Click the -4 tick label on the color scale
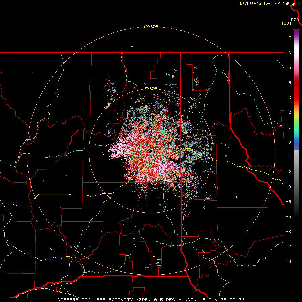This screenshot has width=302, height=302. [x=288, y=201]
